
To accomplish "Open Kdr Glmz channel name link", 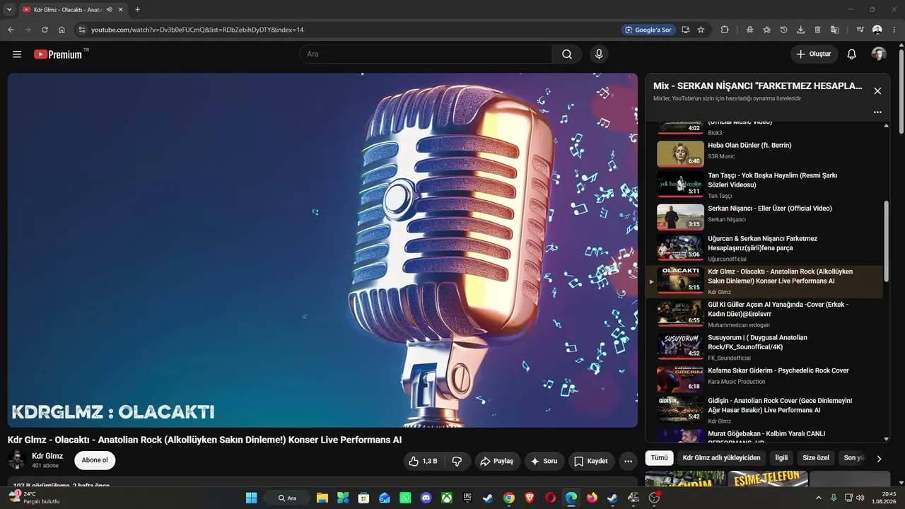I will click(x=47, y=456).
